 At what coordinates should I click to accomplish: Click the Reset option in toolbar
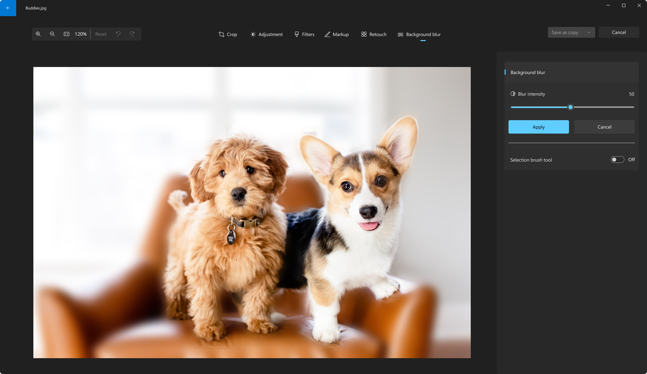click(x=100, y=34)
